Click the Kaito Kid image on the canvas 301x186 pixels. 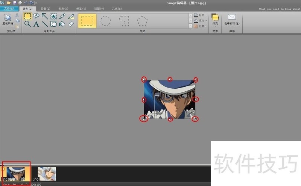pyautogui.click(x=170, y=99)
